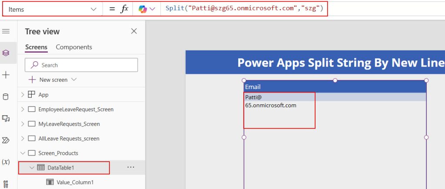Collapse the DataTable1 node
445x189 pixels.
(x=31, y=168)
